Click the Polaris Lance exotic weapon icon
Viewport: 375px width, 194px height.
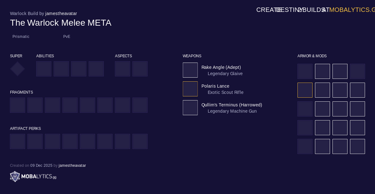coord(190,89)
